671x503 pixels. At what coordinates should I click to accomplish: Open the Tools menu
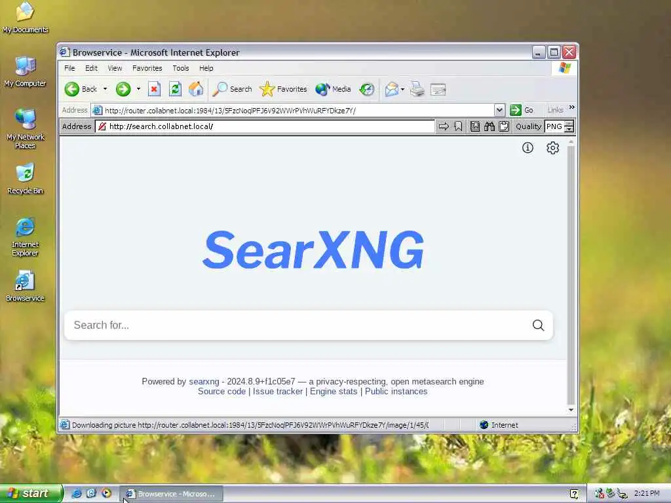click(x=181, y=68)
